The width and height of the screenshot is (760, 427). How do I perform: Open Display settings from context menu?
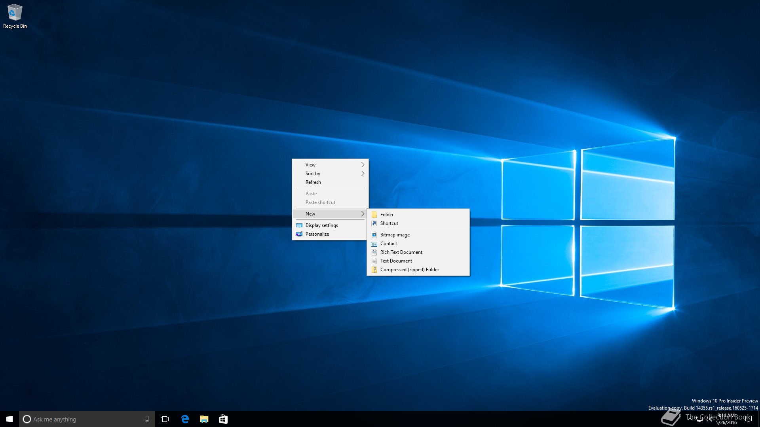click(321, 225)
